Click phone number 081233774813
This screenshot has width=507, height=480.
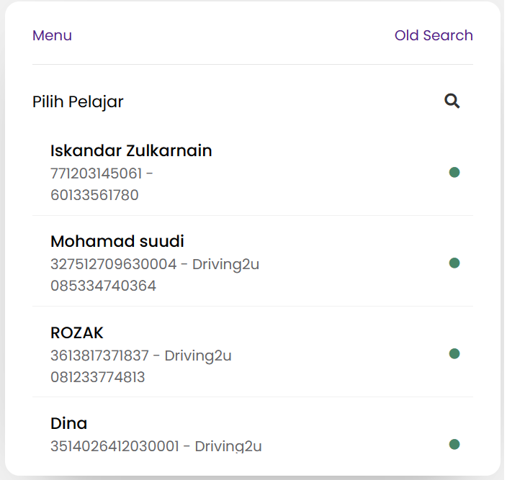coord(97,376)
